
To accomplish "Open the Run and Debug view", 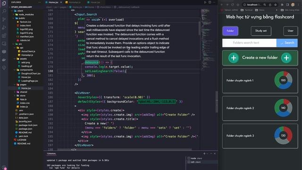I will [x=4, y=27].
